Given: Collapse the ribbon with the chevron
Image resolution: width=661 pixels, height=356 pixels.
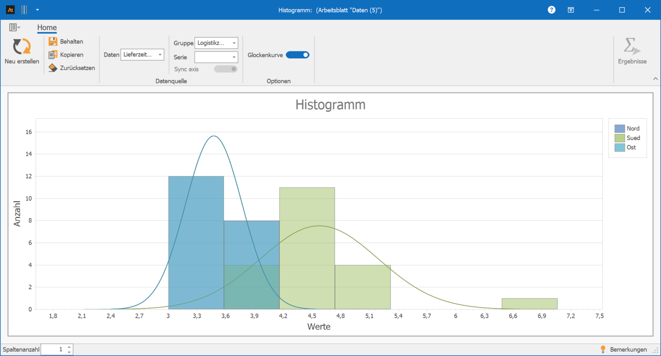Looking at the screenshot, I should [655, 79].
